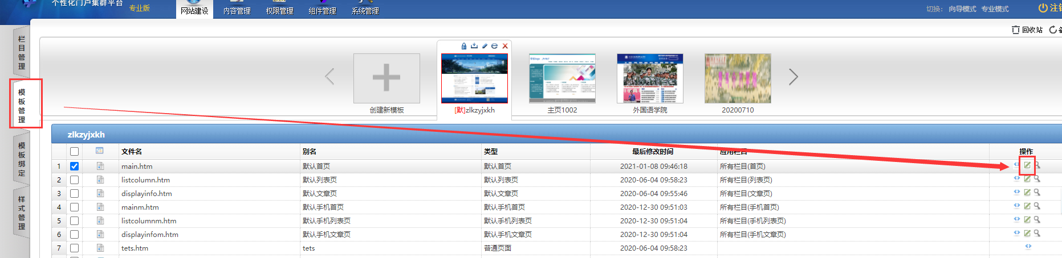Click the export icon above zlkzyjxkh template
This screenshot has height=258, width=1062.
(474, 46)
